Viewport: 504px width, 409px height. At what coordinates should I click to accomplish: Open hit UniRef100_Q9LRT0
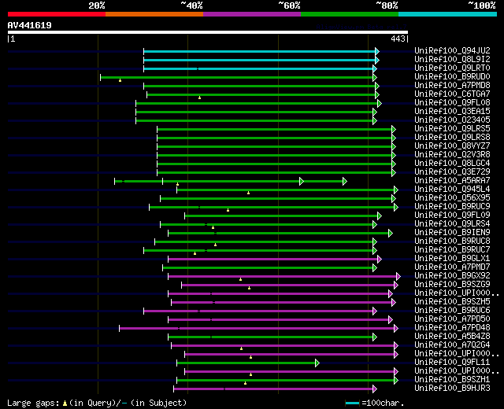[452, 68]
